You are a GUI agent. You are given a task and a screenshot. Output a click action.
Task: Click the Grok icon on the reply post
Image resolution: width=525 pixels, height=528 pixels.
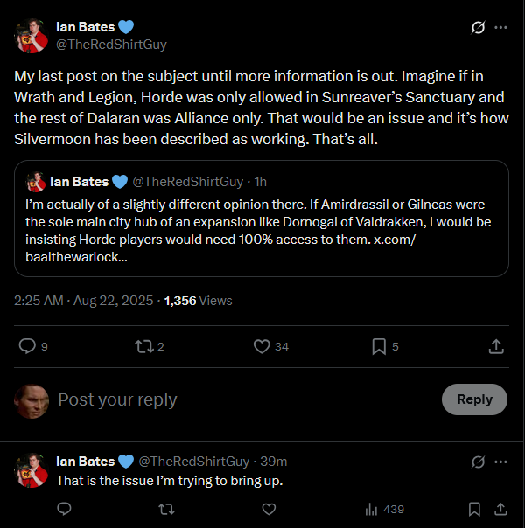pyautogui.click(x=478, y=461)
